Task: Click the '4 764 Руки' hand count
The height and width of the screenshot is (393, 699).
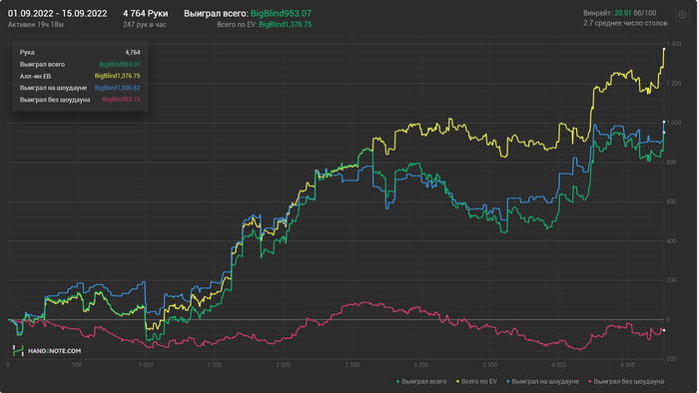Action: (x=146, y=14)
